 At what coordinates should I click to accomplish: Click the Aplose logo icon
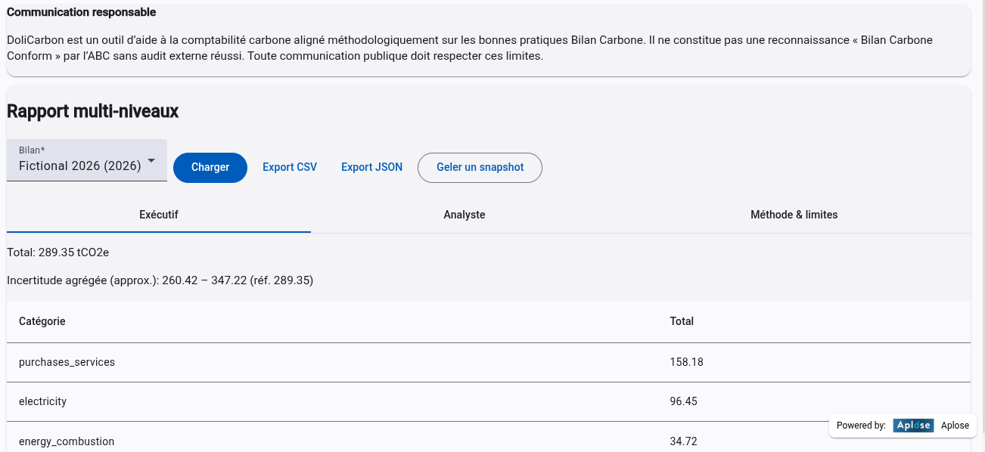912,426
